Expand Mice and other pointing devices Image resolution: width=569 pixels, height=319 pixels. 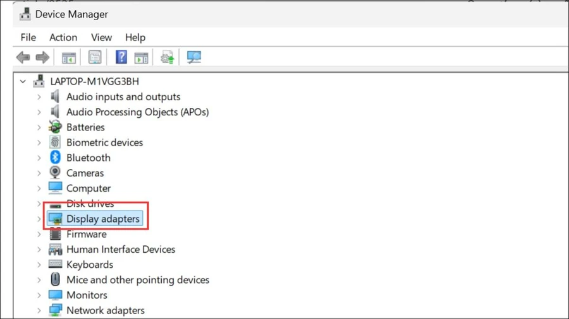pyautogui.click(x=39, y=280)
